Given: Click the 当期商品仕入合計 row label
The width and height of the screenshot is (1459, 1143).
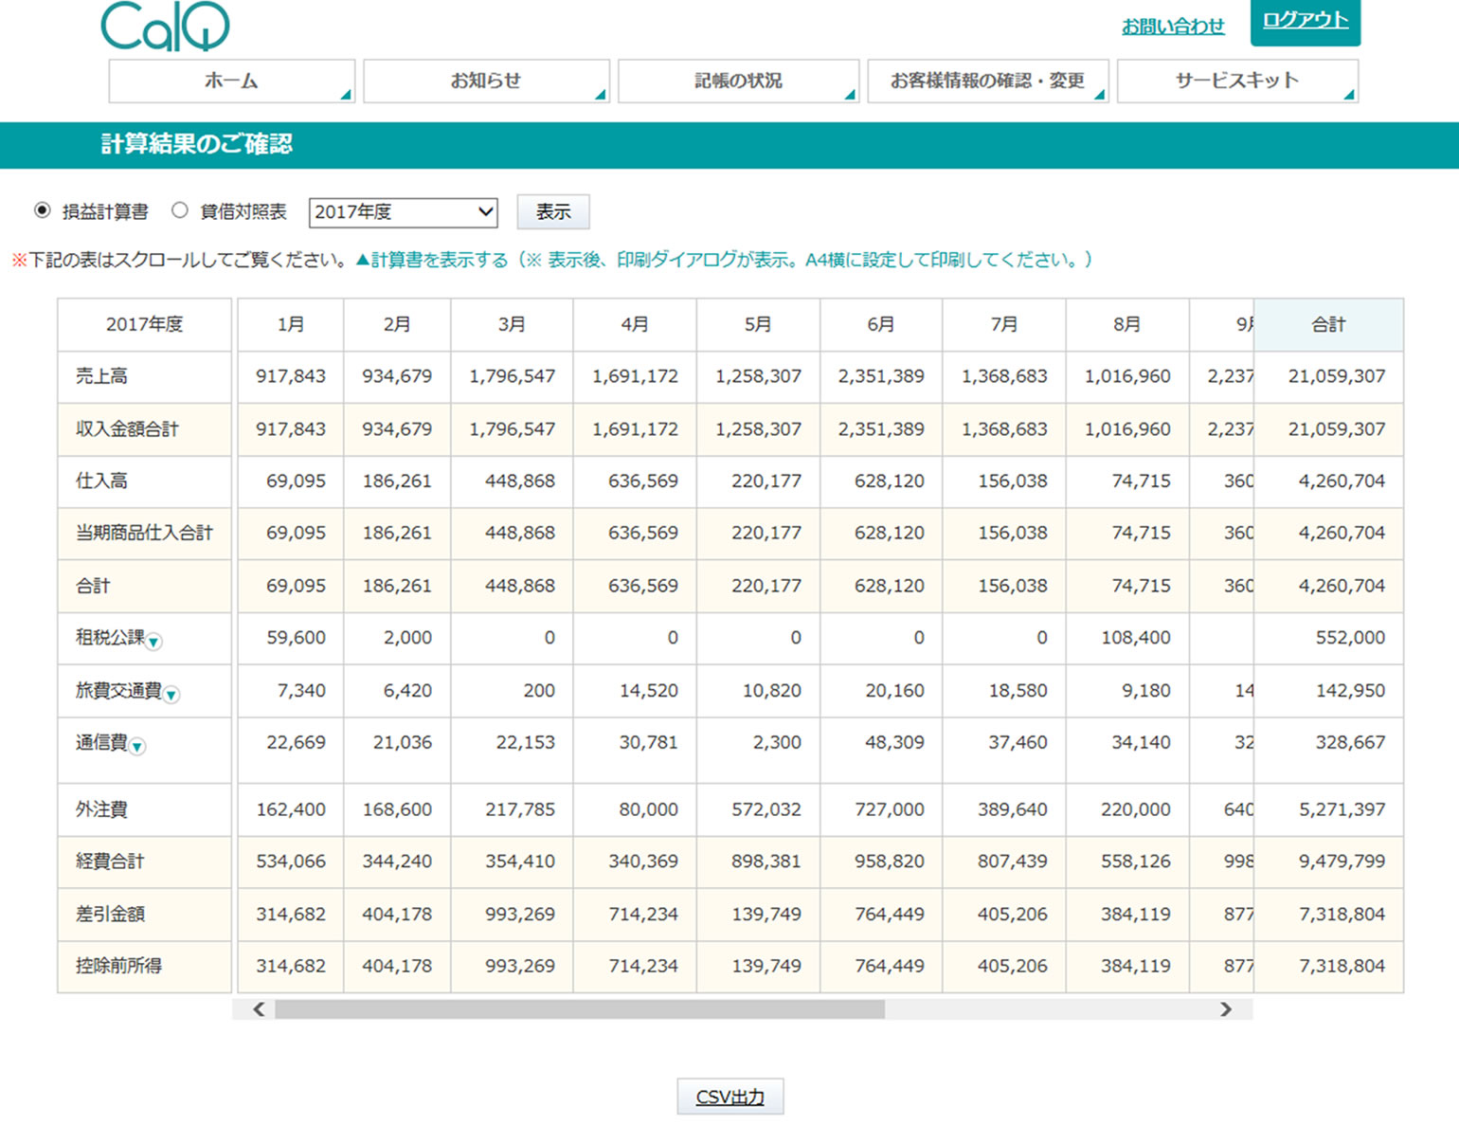Looking at the screenshot, I should click(x=144, y=534).
